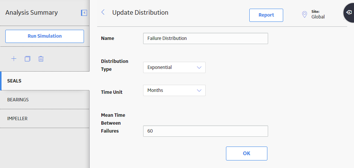Screen dimensions: 354x168
Task: Open the Report button
Action: point(266,15)
